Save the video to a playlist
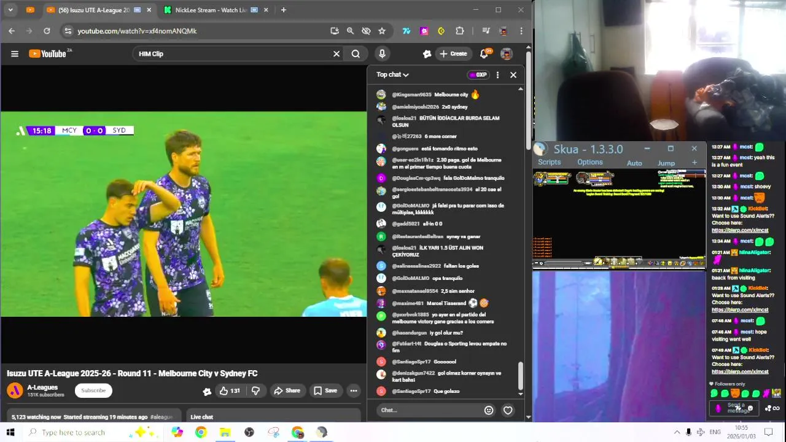786x442 pixels. pos(325,390)
